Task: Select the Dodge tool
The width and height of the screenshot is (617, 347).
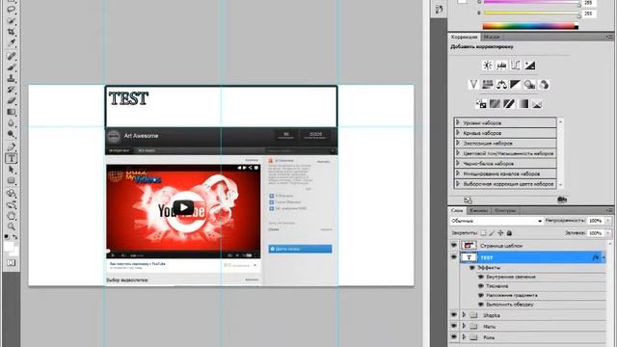Action: tap(11, 135)
